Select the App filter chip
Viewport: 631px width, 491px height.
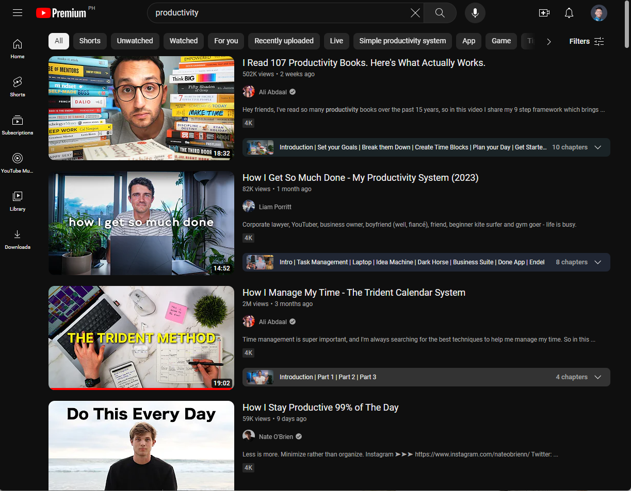(468, 41)
